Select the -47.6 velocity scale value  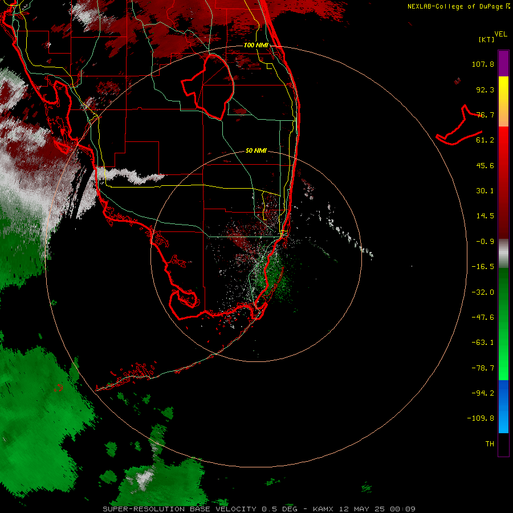coord(483,317)
